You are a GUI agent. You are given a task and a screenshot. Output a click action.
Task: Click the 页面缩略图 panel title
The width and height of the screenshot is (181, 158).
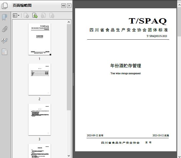pyautogui.click(x=22, y=5)
